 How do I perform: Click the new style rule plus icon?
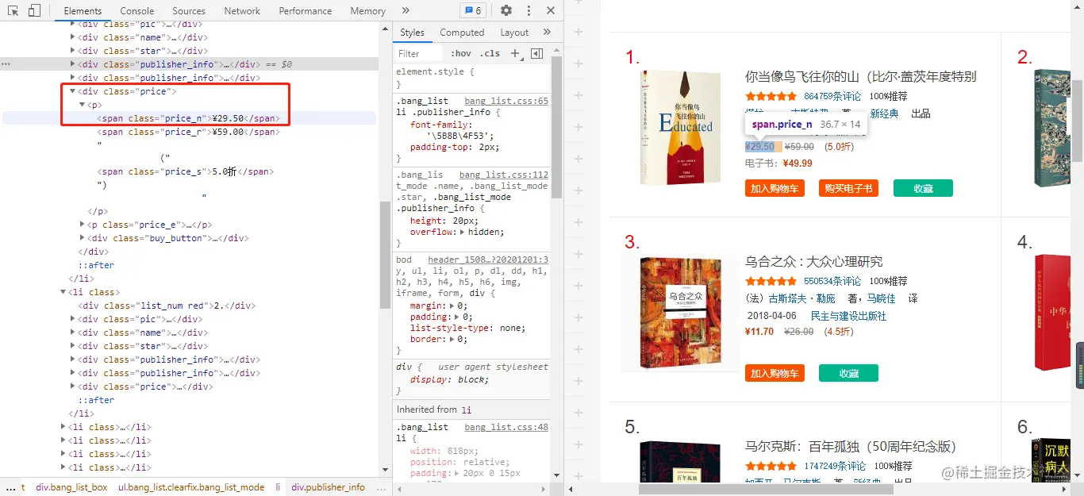[x=515, y=53]
